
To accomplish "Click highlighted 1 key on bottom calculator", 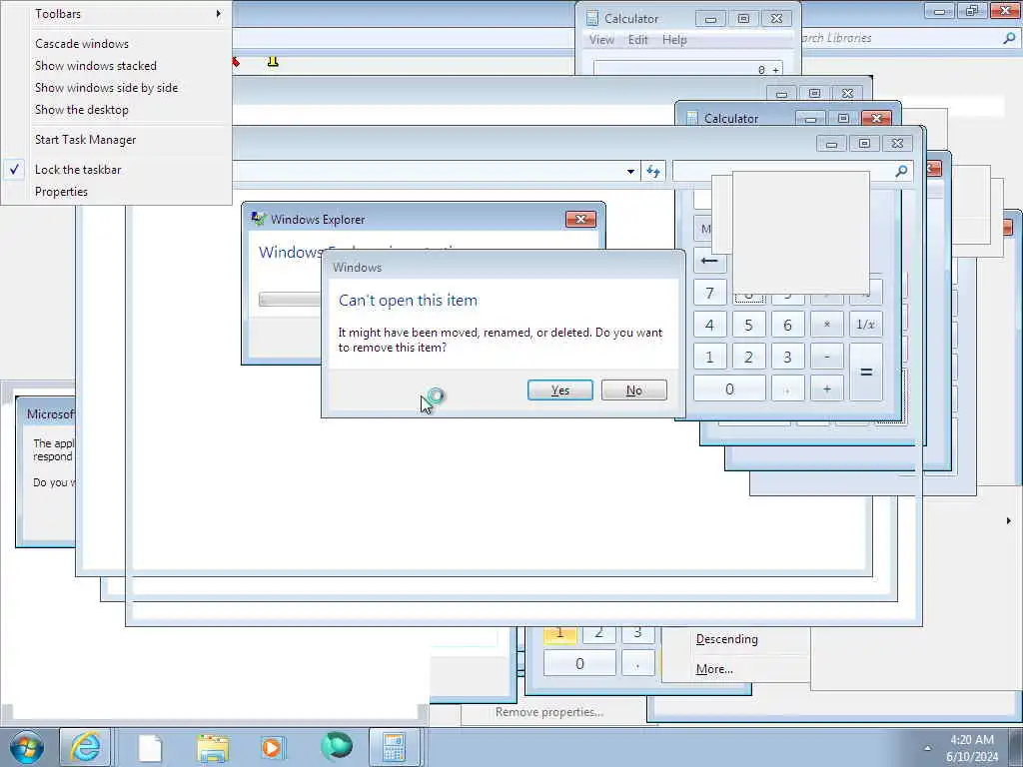I will (559, 634).
